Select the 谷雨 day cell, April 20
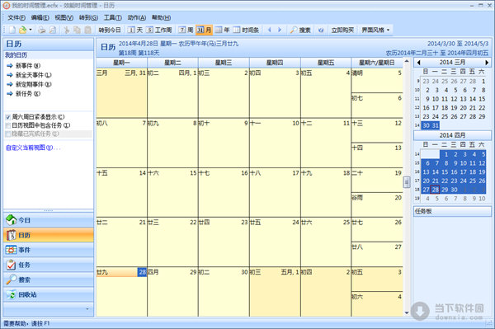The height and width of the screenshot is (329, 495). (377, 205)
